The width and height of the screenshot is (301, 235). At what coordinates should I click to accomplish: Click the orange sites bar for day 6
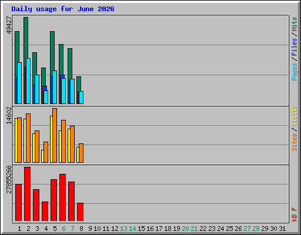(63, 141)
